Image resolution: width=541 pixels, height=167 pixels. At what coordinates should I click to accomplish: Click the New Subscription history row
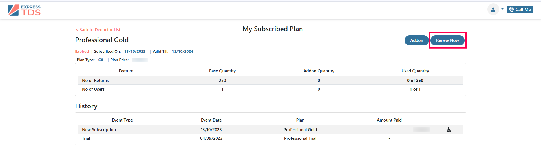point(270,130)
